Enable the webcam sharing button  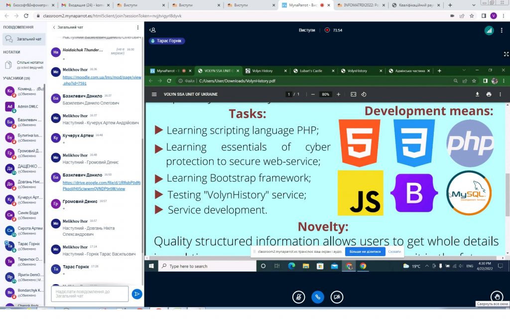click(337, 297)
